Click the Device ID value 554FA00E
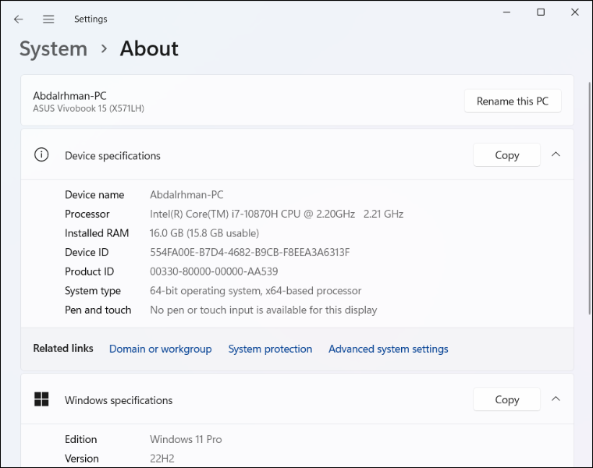The image size is (593, 468). (x=250, y=252)
